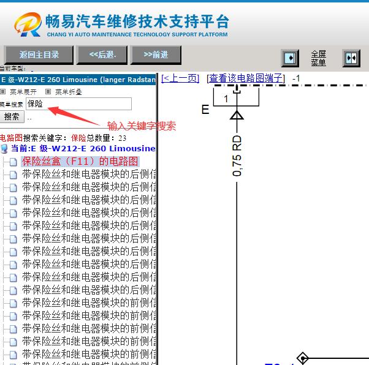Click the 菜单折叠 collapse-all icon
369x365 pixels.
click(48, 91)
